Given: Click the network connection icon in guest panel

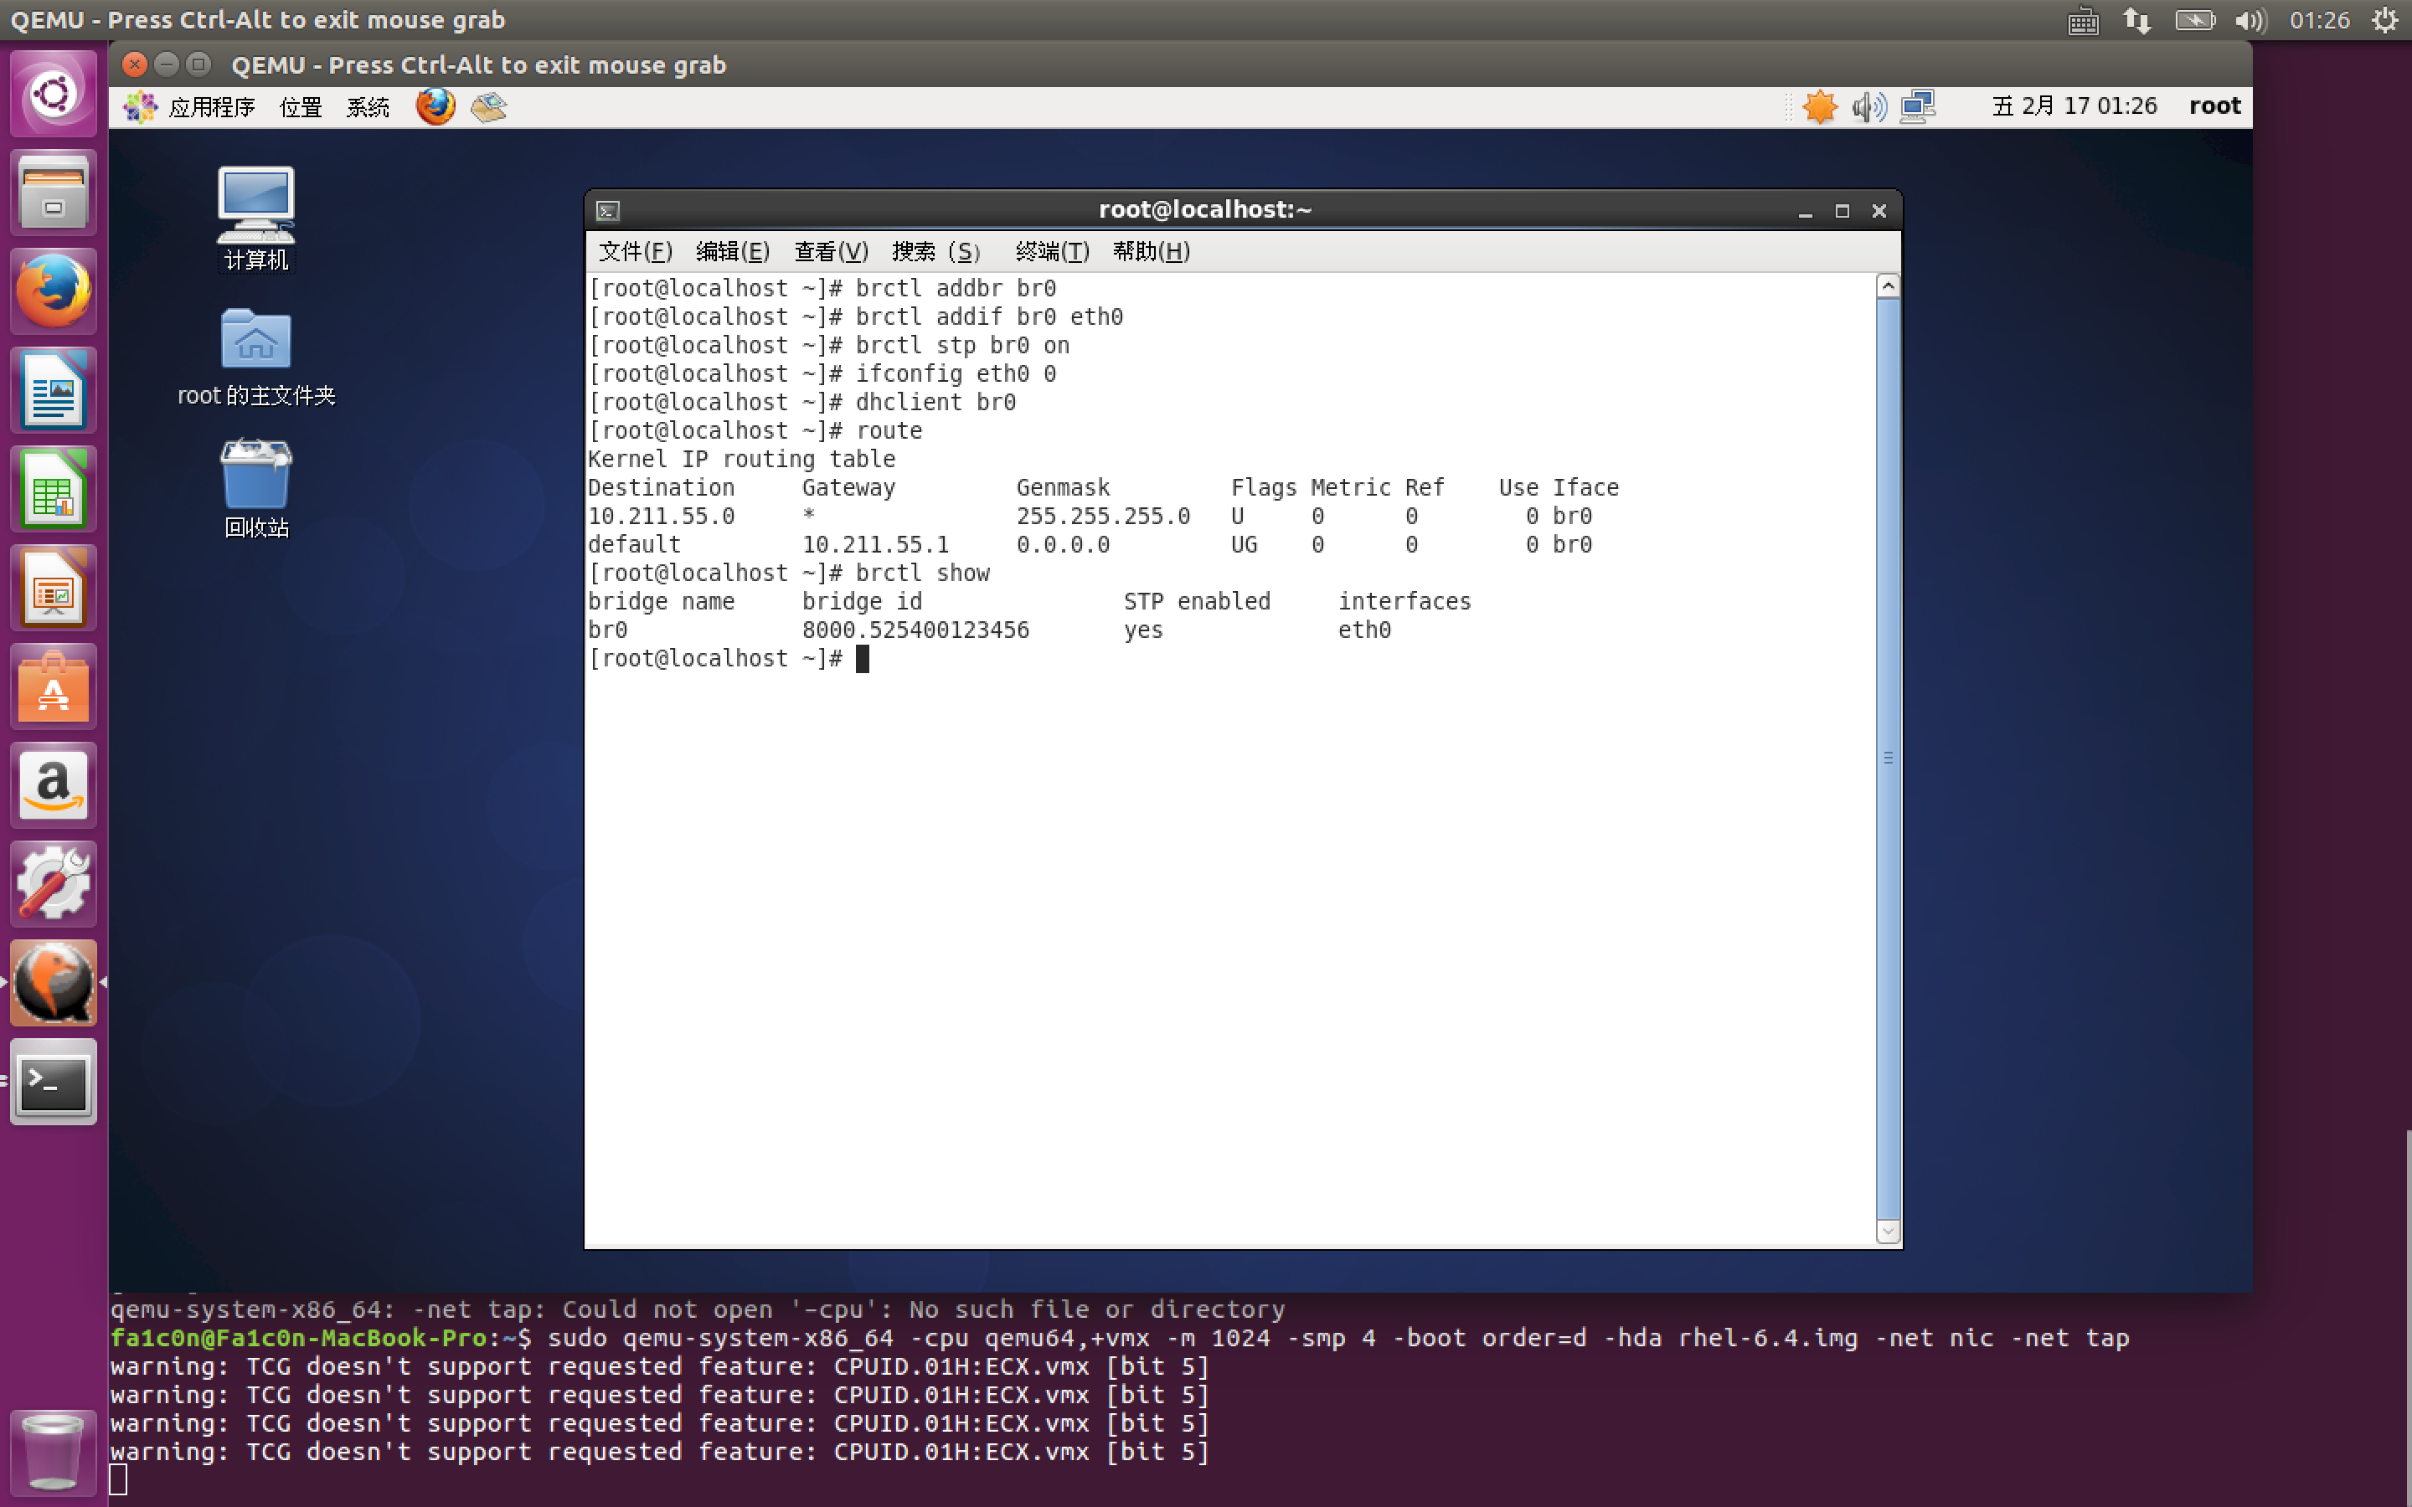Looking at the screenshot, I should pyautogui.click(x=1917, y=105).
